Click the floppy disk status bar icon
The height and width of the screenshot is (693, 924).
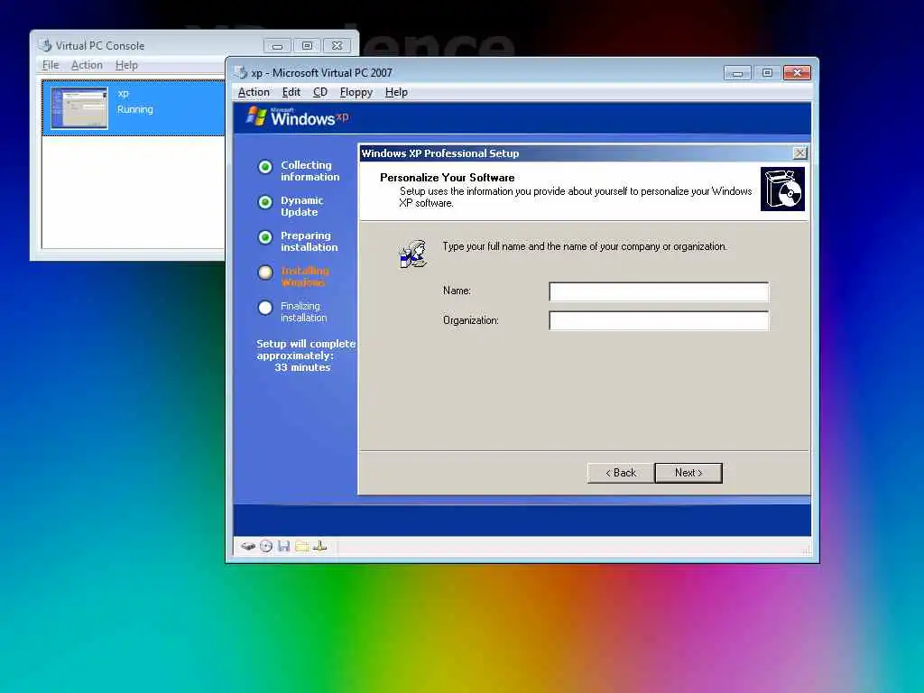[284, 546]
